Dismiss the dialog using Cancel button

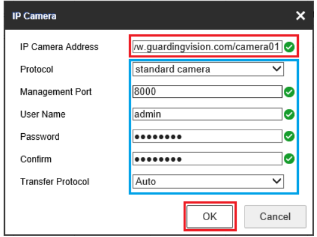[275, 216]
